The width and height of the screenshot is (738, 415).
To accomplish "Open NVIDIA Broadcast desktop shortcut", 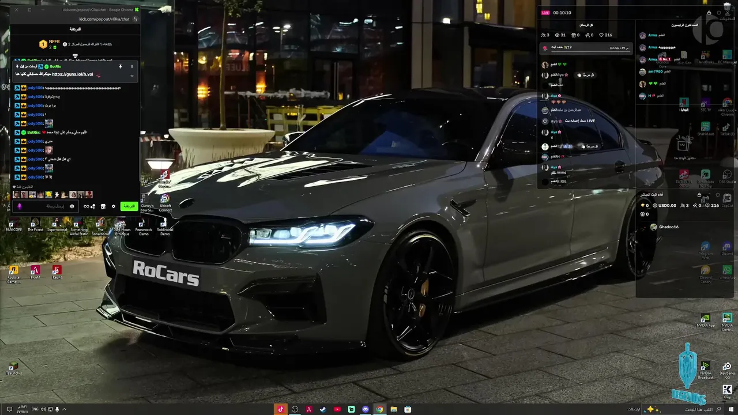I will 706,369.
